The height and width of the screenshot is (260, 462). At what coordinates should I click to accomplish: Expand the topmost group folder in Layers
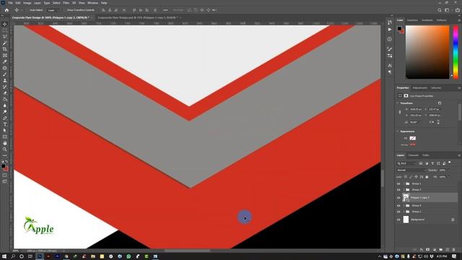404,183
